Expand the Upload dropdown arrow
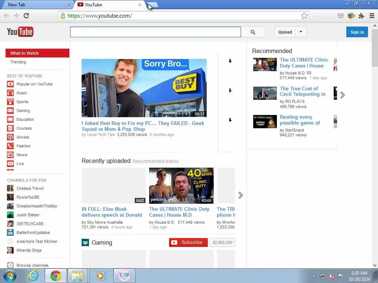Screen dimensions: 378x283 (x=300, y=32)
